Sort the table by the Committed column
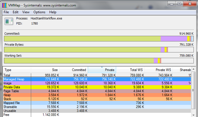 74,70
